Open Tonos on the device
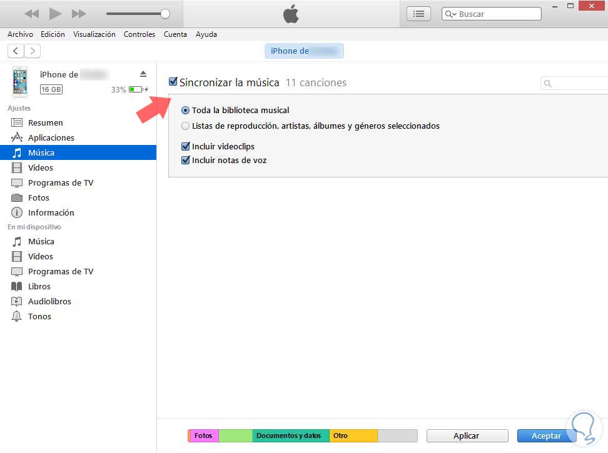 pyautogui.click(x=78, y=316)
